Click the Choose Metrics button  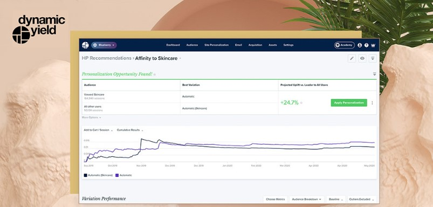[x=276, y=199]
